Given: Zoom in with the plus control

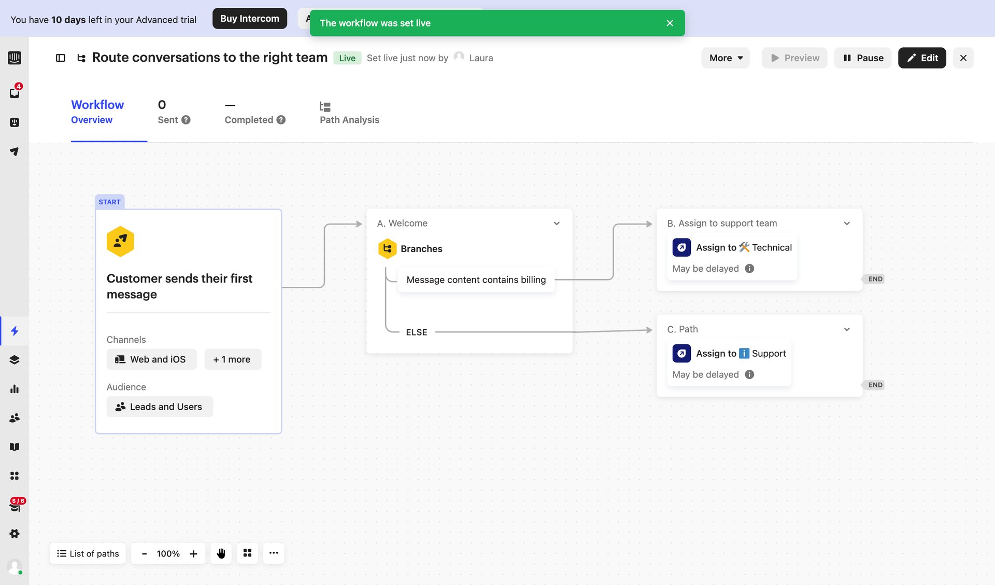Looking at the screenshot, I should pos(193,553).
